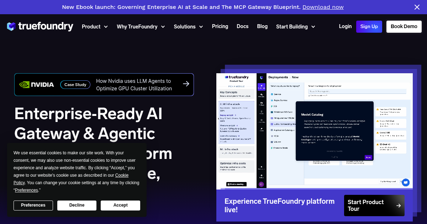Click the Search Workspace field in the preview
427x224 pixels.
pyautogui.click(x=357, y=91)
